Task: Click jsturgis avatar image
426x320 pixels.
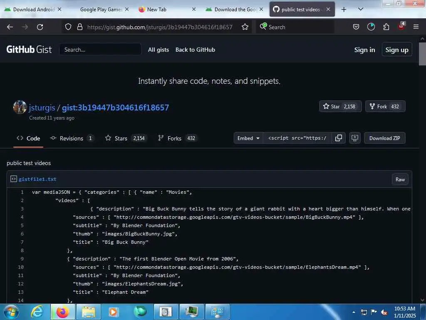Action: point(20,107)
